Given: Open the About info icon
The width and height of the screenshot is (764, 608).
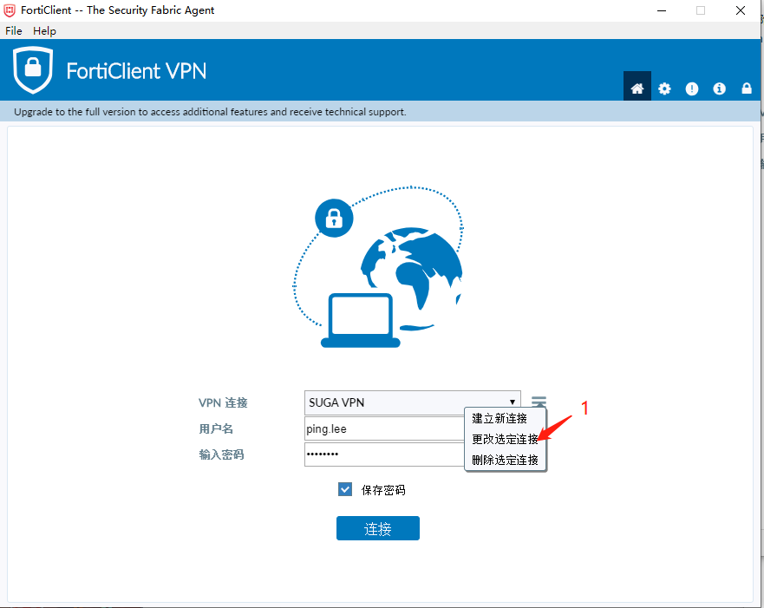Looking at the screenshot, I should click(x=719, y=88).
